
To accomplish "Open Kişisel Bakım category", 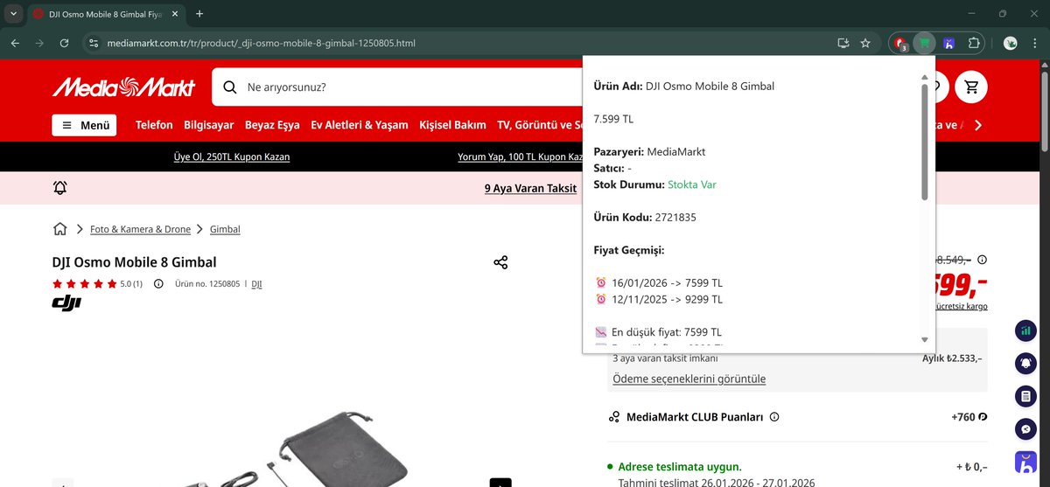I will 452,125.
